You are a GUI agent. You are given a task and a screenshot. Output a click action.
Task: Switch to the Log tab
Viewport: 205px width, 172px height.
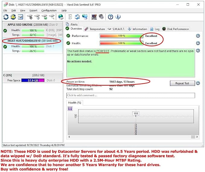point(155,29)
